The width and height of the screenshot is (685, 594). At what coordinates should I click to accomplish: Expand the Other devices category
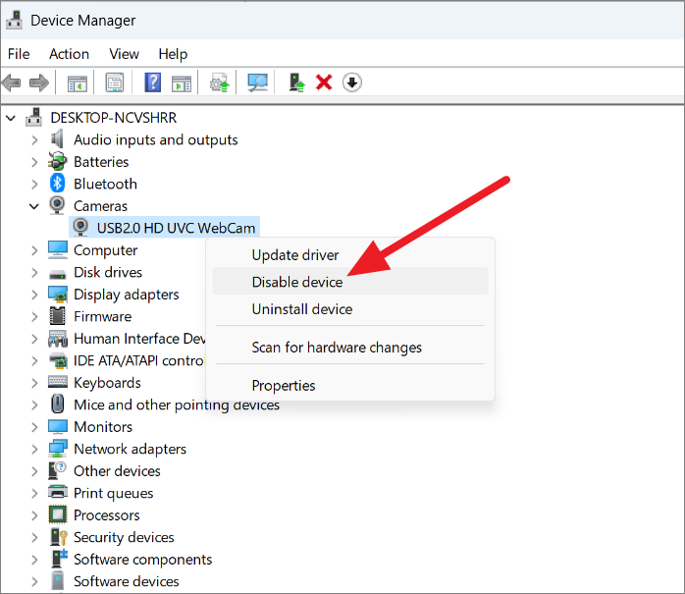tap(34, 471)
